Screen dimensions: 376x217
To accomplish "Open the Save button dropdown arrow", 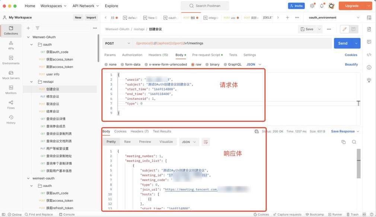I will (x=319, y=29).
